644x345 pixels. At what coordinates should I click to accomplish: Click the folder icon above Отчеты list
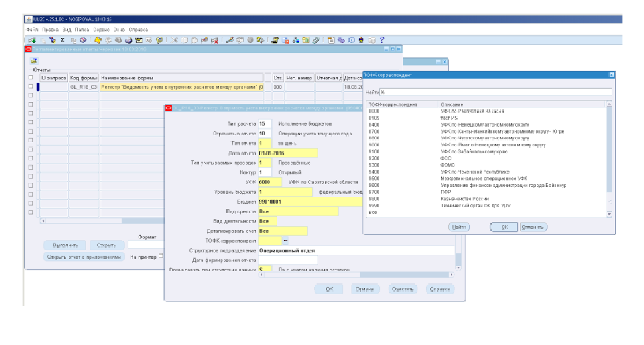tap(34, 61)
